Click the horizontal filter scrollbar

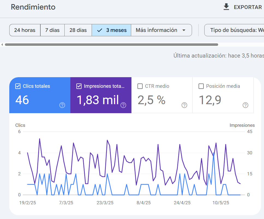pos(112,45)
